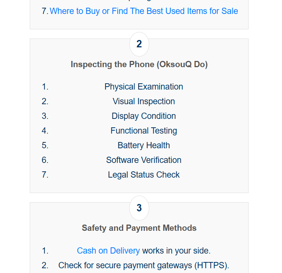This screenshot has width=282, height=273.
Task: Click the Battery Health list item
Action: point(144,145)
